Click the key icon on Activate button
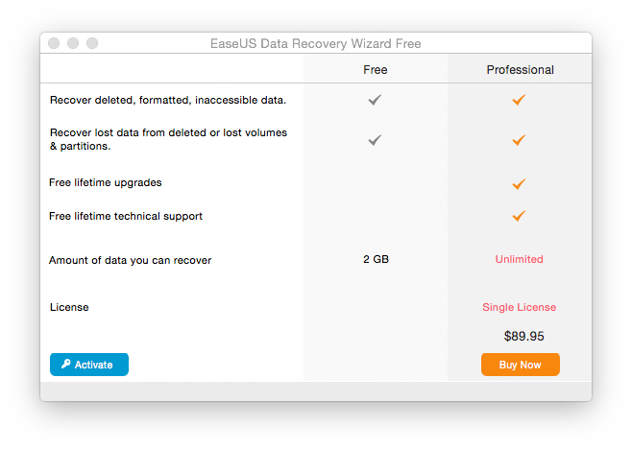Image resolution: width=632 pixels, height=449 pixels. (65, 364)
